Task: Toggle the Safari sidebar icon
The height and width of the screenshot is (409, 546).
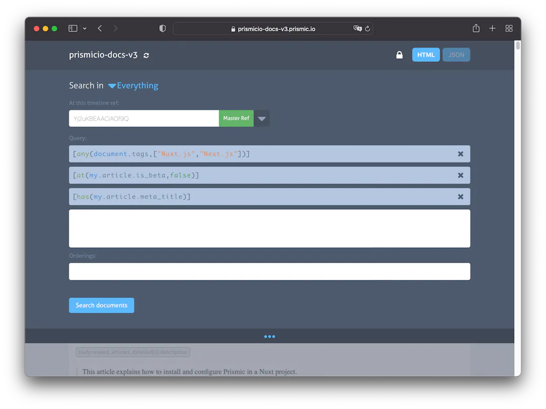Action: tap(73, 28)
